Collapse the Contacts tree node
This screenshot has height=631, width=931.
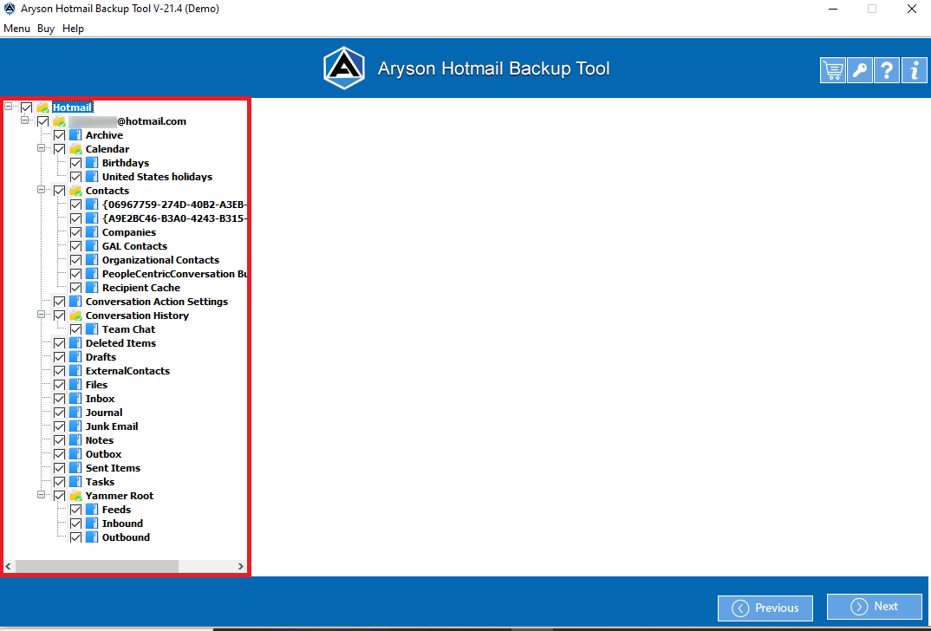click(42, 189)
